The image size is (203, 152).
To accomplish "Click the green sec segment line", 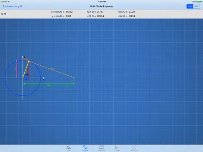I will pyautogui.click(x=49, y=84).
